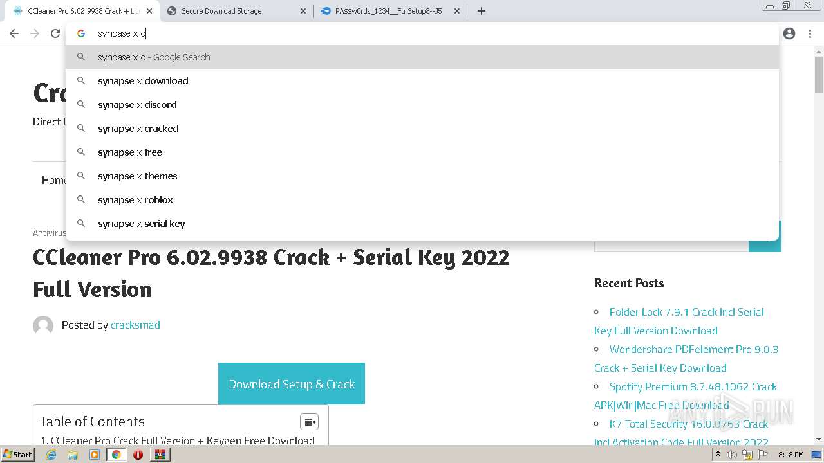Click the browser Back arrow
This screenshot has width=824, height=463.
(x=14, y=33)
